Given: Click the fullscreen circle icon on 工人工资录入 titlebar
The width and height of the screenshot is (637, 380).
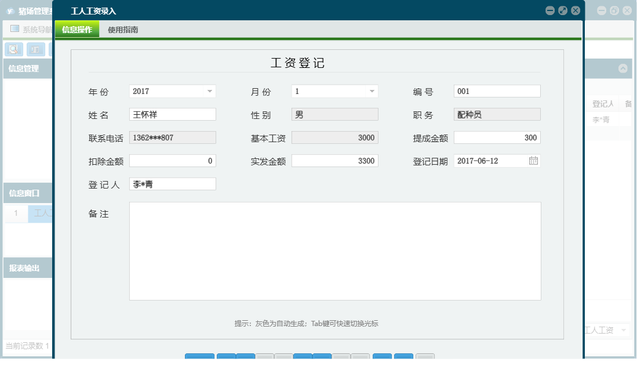Looking at the screenshot, I should click(x=562, y=10).
